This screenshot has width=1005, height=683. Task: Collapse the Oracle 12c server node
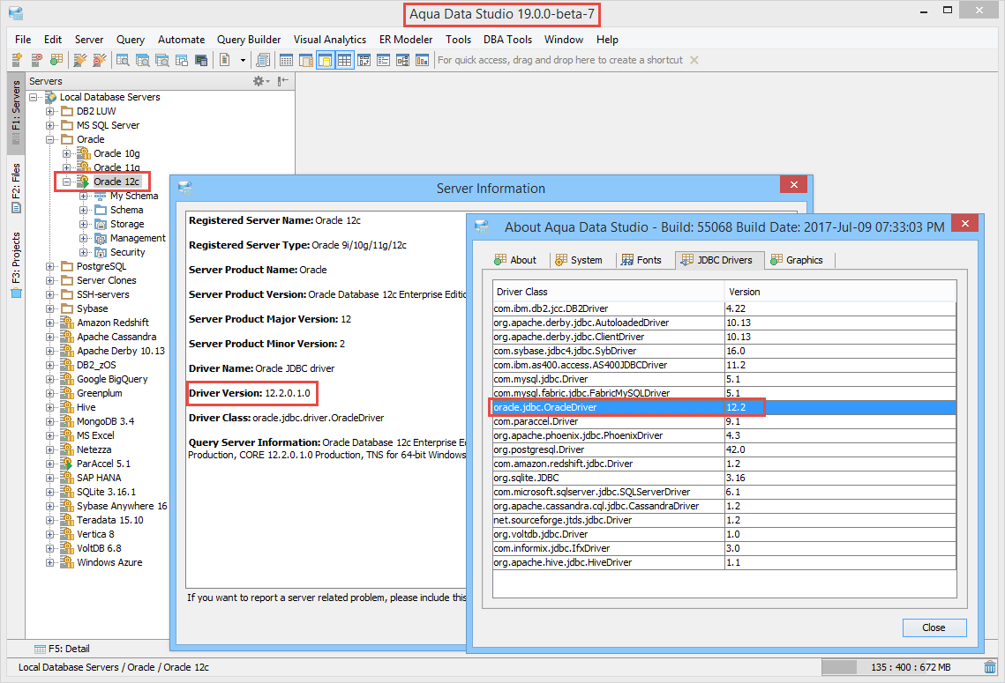pyautogui.click(x=67, y=182)
